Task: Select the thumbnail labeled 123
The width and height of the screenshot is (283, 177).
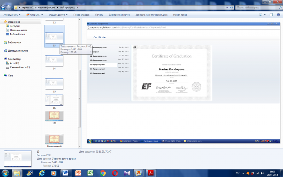Action: 54,116
